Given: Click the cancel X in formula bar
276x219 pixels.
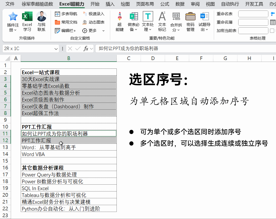Looking at the screenshot, I should tap(70, 49).
